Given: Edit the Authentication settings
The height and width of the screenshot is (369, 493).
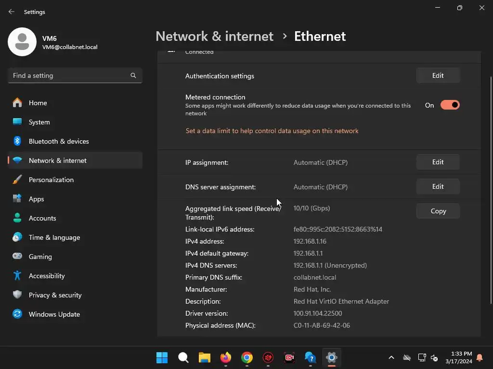Looking at the screenshot, I should [x=438, y=75].
